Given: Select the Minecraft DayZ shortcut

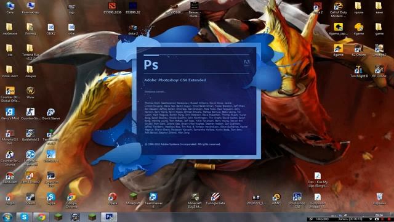Looking at the screenshot, I should click(195, 200).
